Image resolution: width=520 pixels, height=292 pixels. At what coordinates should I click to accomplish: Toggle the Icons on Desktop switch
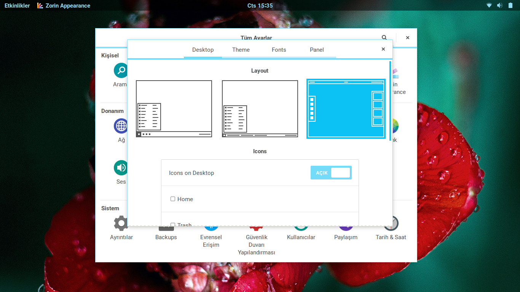click(x=331, y=173)
